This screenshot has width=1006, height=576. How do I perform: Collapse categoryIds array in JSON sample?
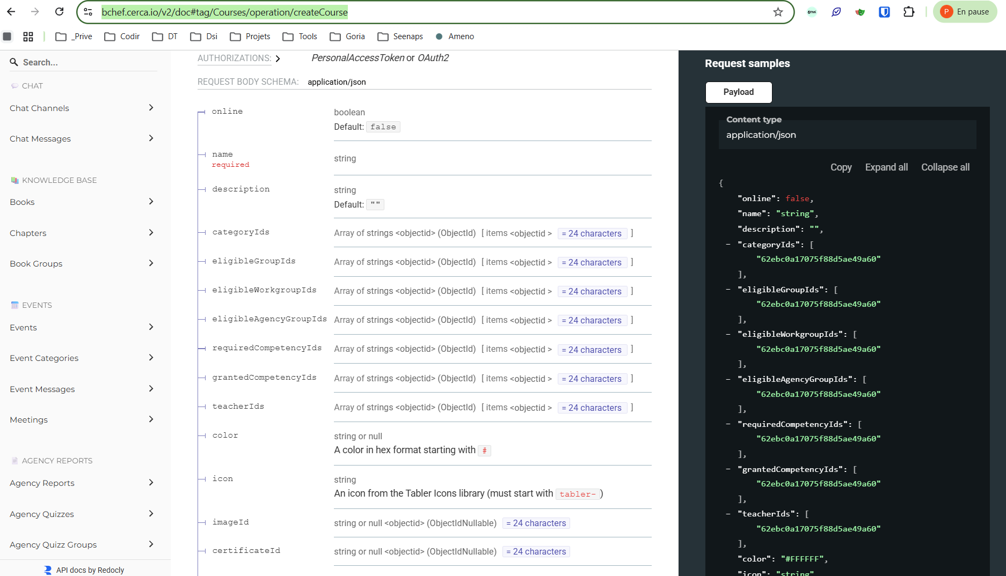(728, 245)
